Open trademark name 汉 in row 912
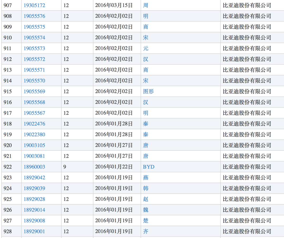This screenshot has width=284, height=238. click(x=146, y=59)
